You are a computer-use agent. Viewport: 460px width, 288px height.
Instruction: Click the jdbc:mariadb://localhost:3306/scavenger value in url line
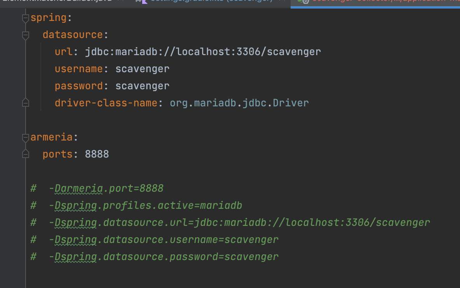tap(203, 52)
